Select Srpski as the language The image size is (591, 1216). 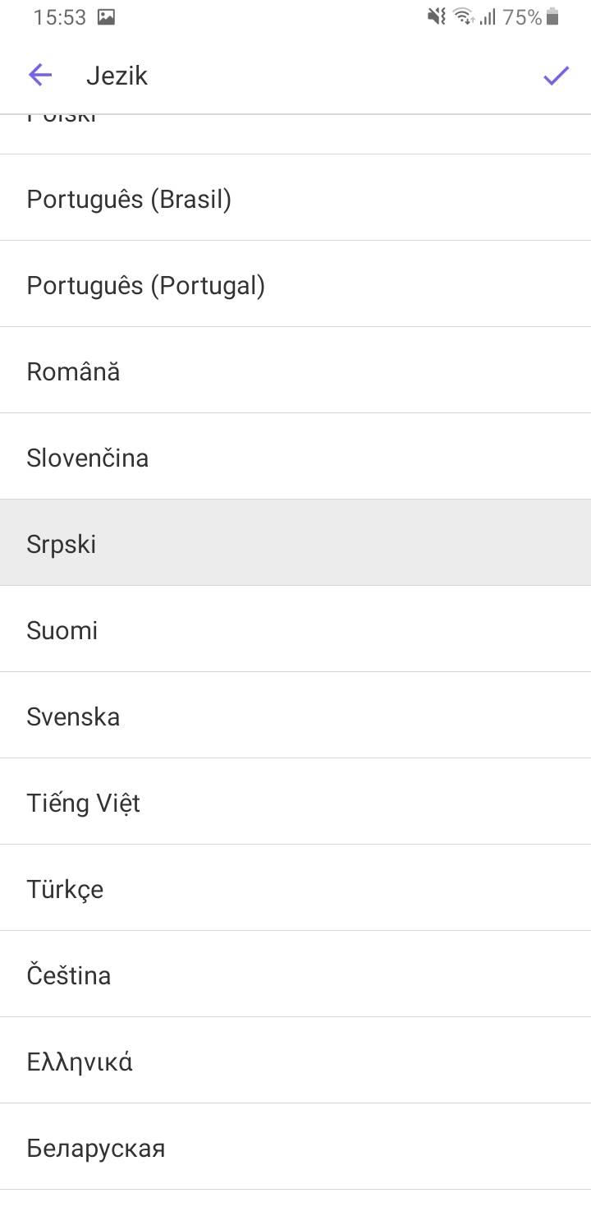295,543
